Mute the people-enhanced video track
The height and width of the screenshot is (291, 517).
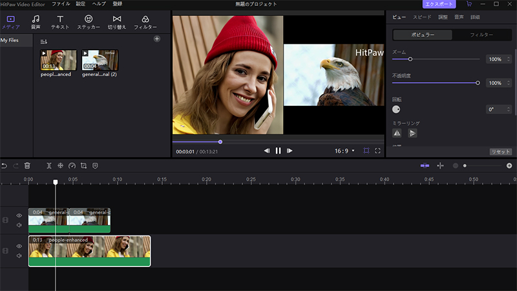[x=19, y=256]
